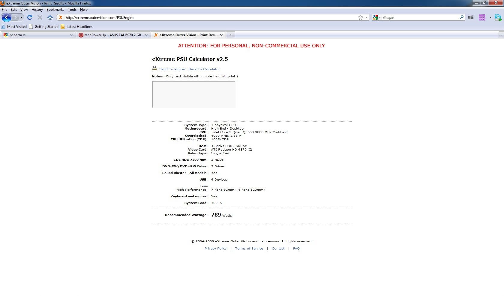Open the address bar history dropdown
Image resolution: width=504 pixels, height=296 pixels.
(x=367, y=17)
